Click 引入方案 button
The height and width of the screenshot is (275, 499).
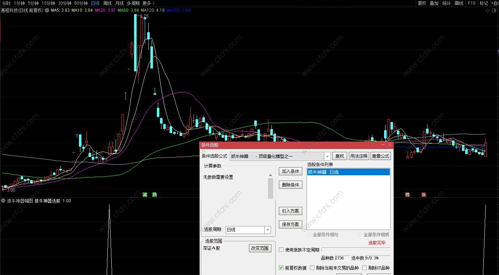tap(291, 211)
